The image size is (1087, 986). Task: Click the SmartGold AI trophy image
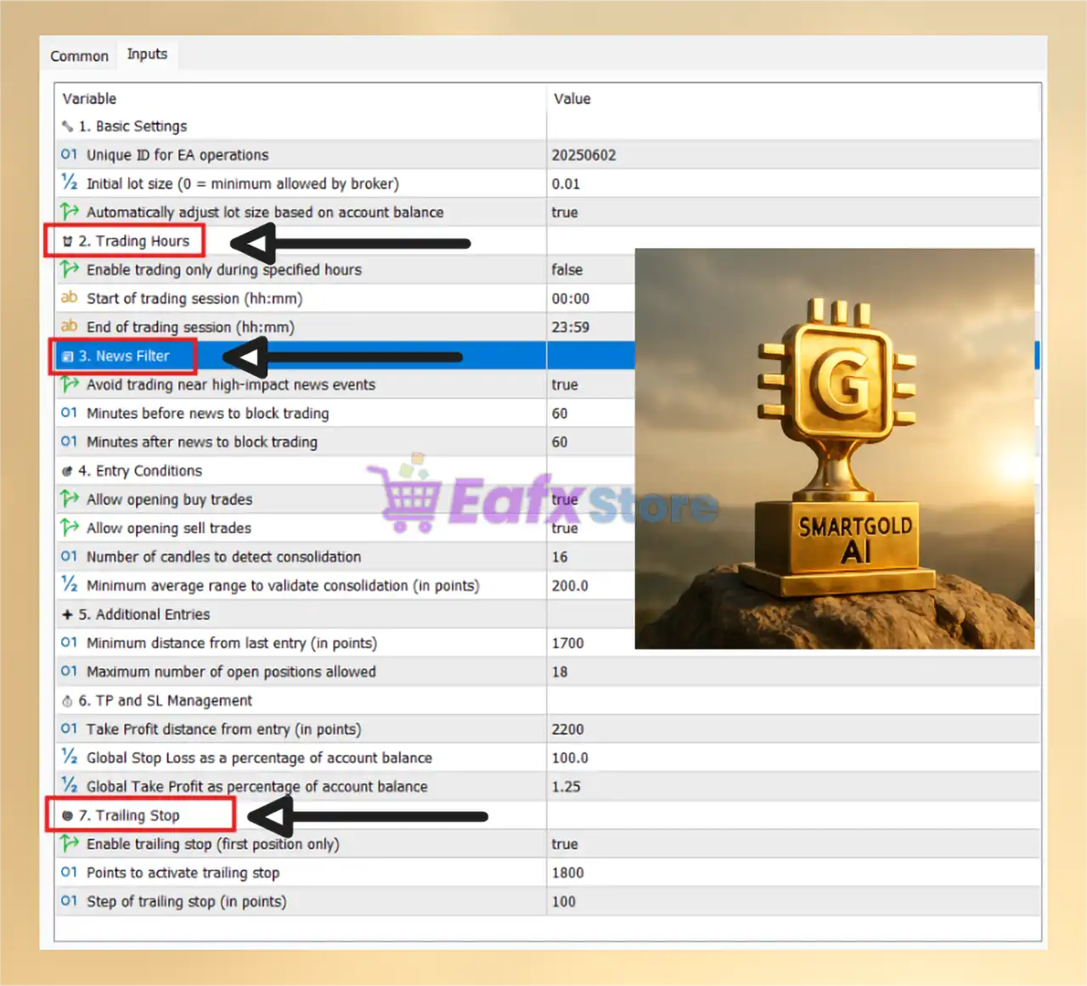pyautogui.click(x=835, y=448)
